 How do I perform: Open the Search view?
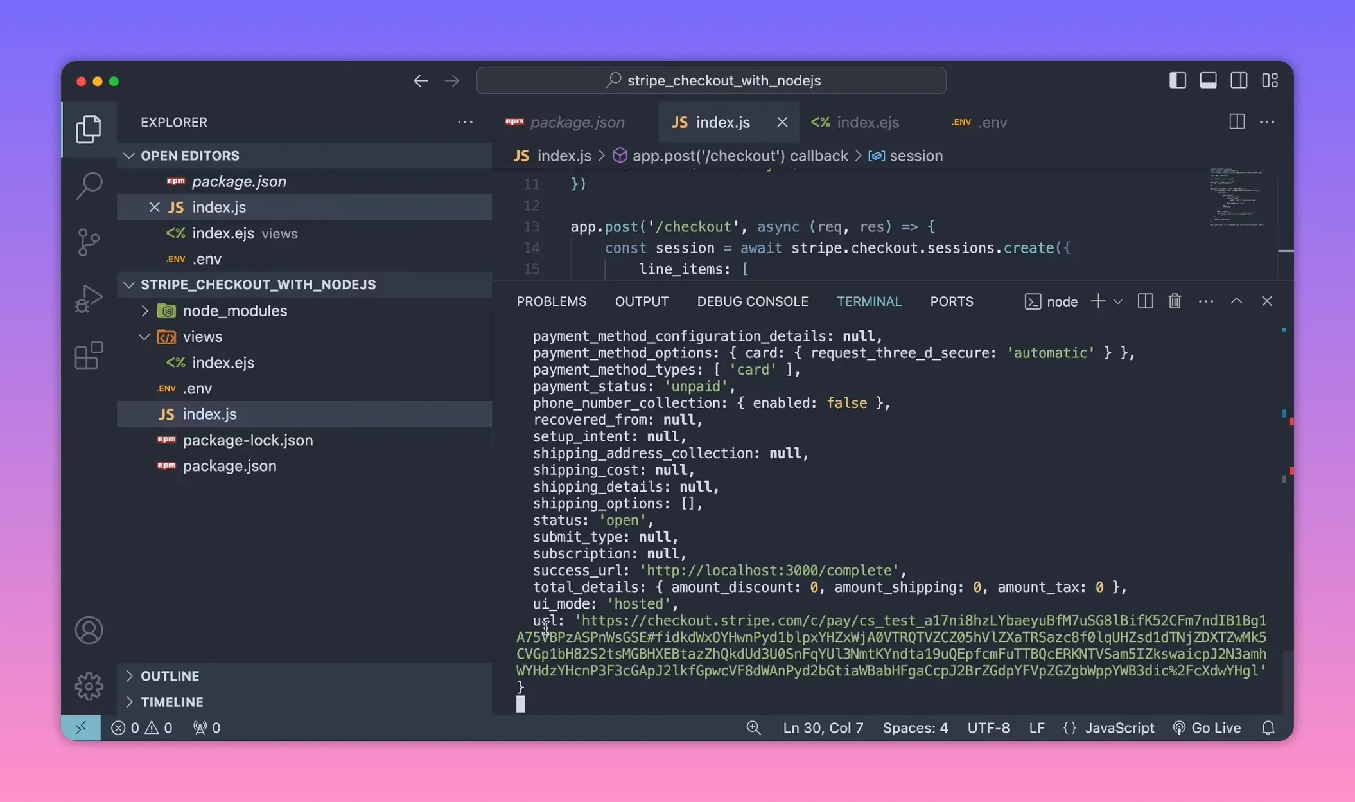(89, 185)
